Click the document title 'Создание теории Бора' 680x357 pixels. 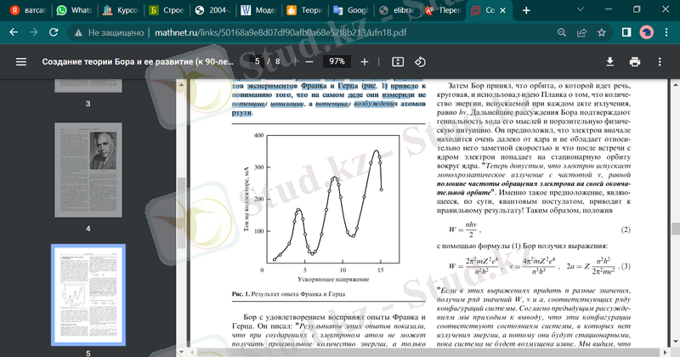pos(138,61)
